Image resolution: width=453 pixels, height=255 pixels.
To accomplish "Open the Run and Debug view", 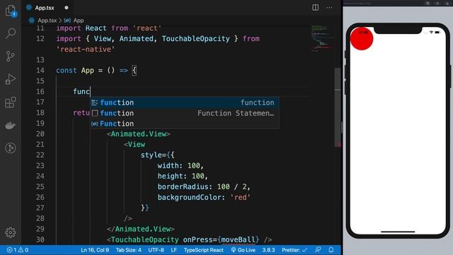I will coord(11,79).
